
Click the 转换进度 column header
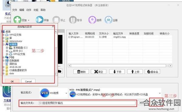[x=134, y=34]
